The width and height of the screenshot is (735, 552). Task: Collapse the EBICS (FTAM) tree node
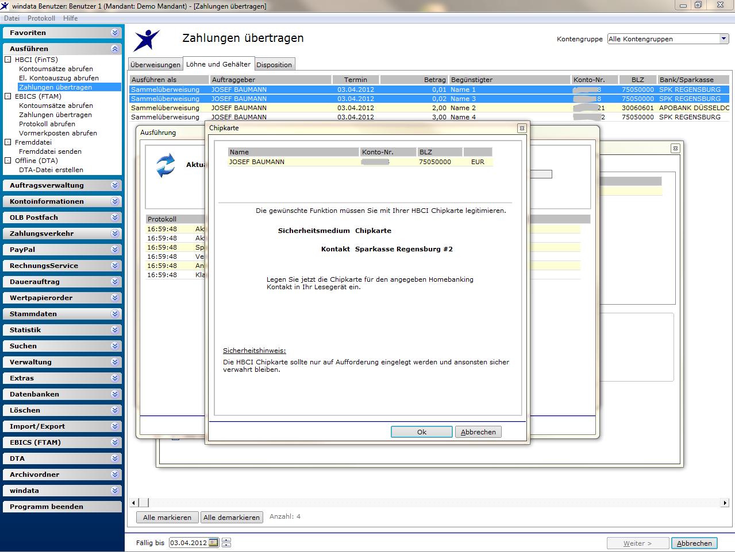[8, 96]
